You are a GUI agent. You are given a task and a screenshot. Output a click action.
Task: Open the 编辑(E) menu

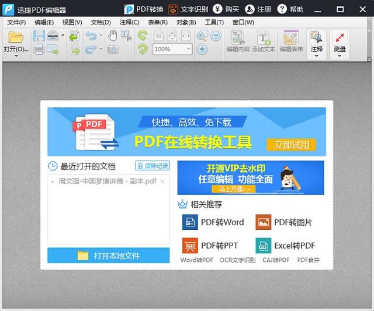click(44, 22)
